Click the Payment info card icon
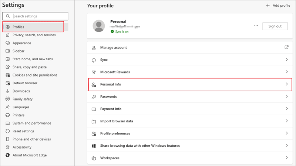This screenshot has width=296, height=166. click(x=94, y=109)
